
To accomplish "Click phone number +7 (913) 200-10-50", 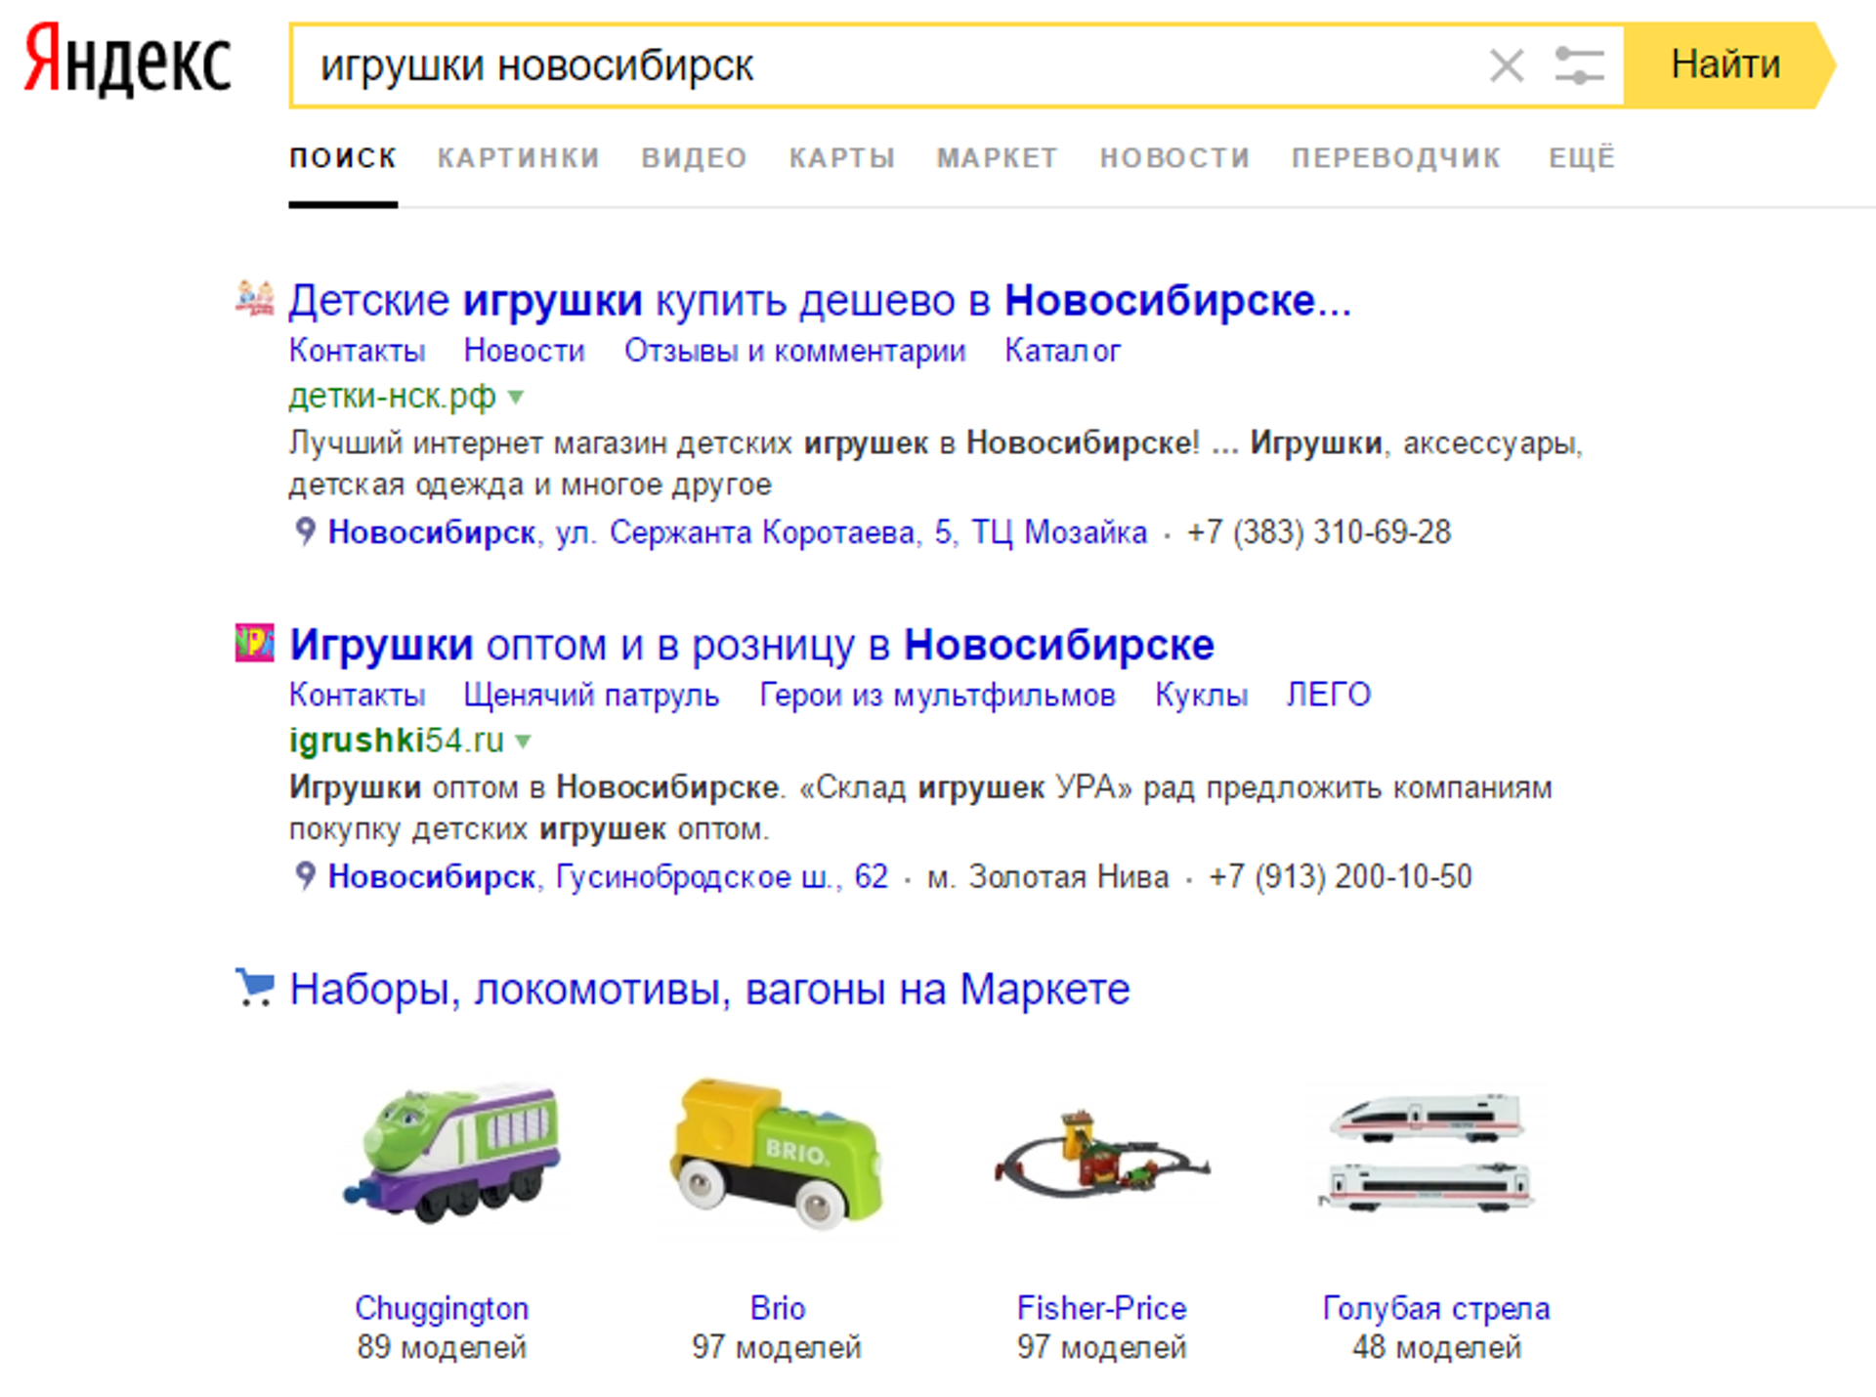I will click(x=1341, y=876).
